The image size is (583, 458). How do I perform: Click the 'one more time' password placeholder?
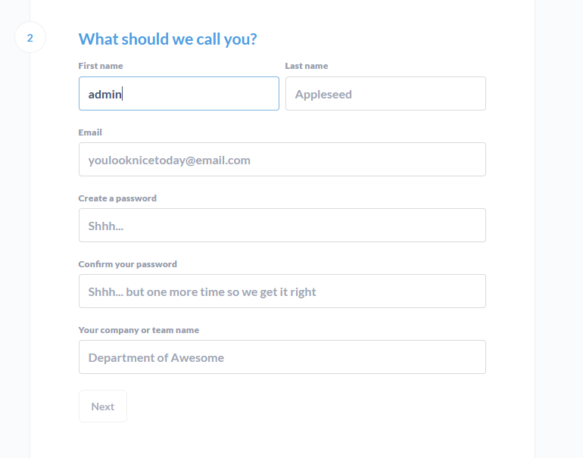[202, 291]
